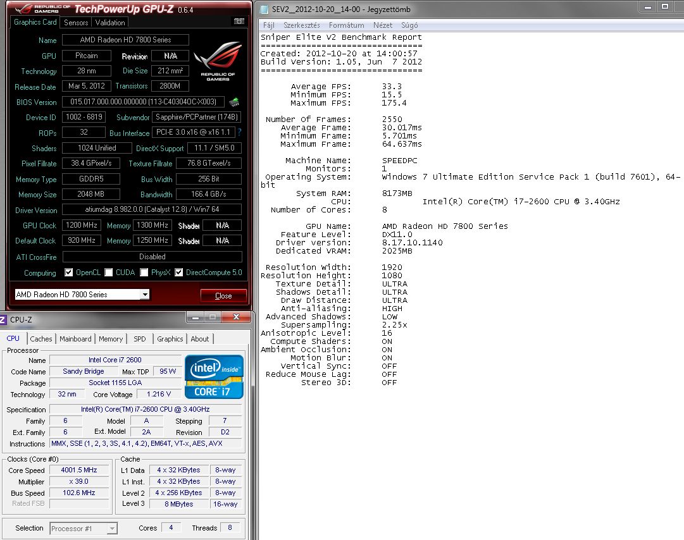Maximize the Notepad window
684x540 pixels.
665,7
